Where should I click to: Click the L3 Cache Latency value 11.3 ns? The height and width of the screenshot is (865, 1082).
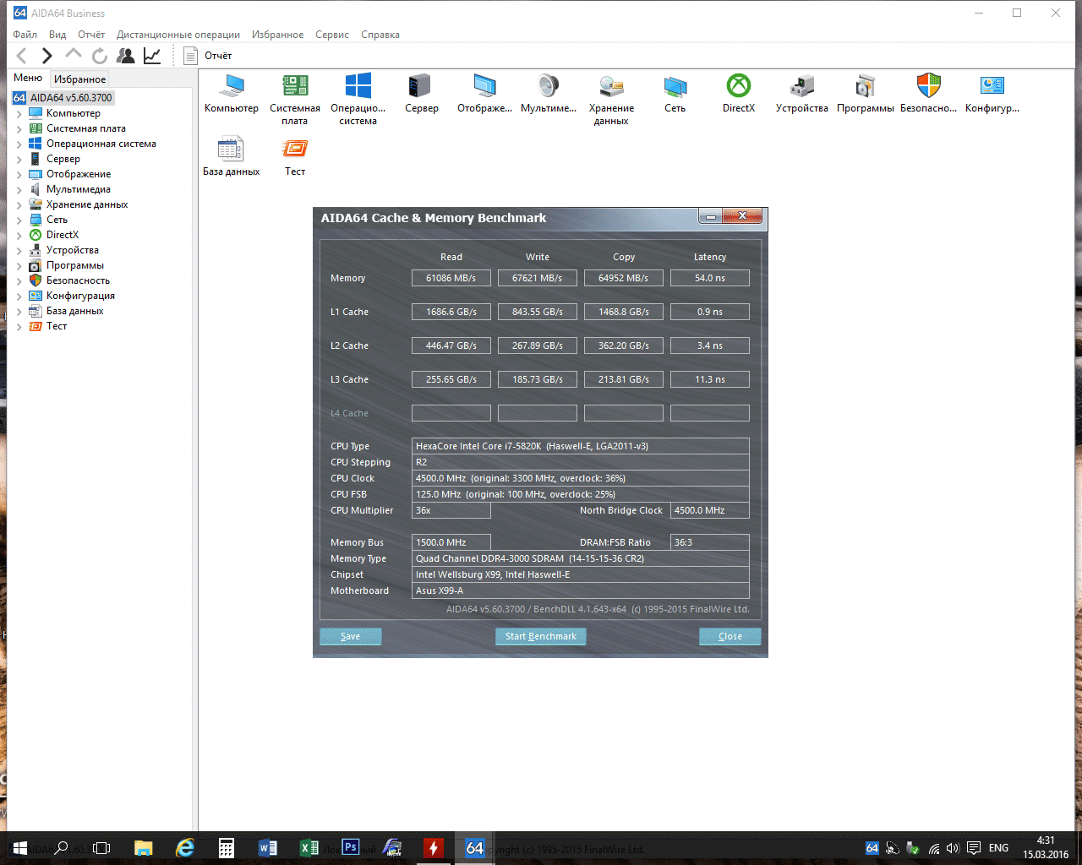710,379
